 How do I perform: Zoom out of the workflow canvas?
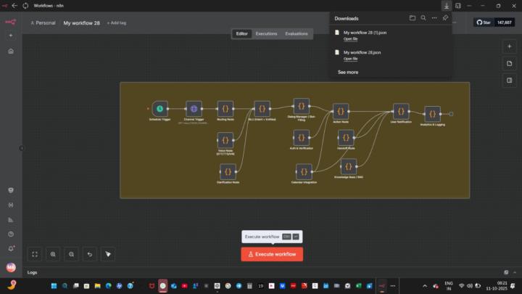pyautogui.click(x=71, y=254)
